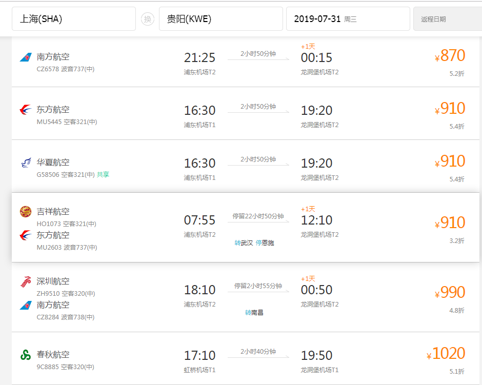Screen dimensions: 482x385
Task: Click China Eastern logo beside MU5445
Action: point(26,109)
